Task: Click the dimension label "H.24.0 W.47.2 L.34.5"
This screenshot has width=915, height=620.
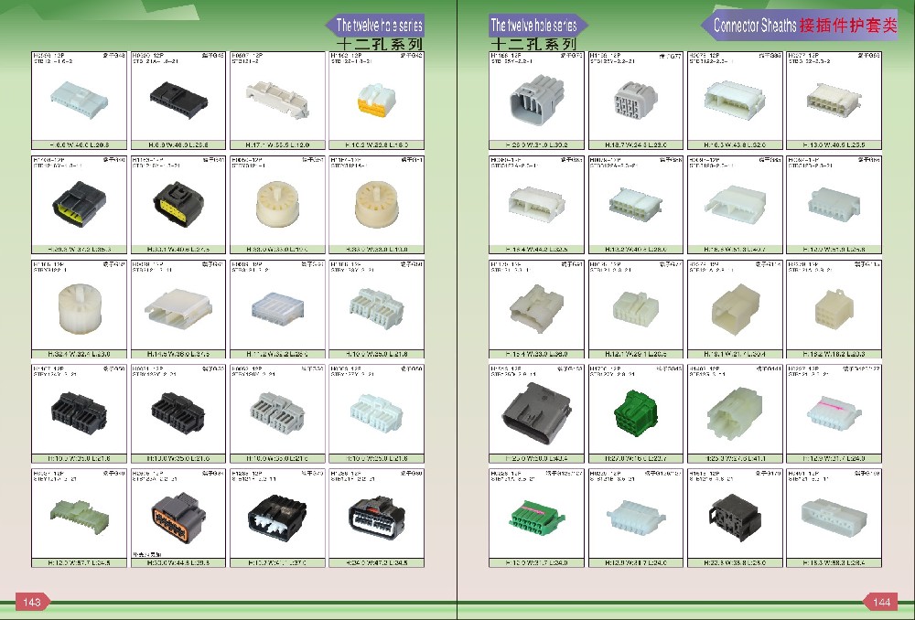Action: point(376,562)
